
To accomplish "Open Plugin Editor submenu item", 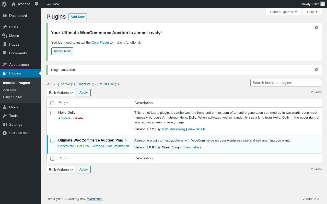I will (x=13, y=97).
